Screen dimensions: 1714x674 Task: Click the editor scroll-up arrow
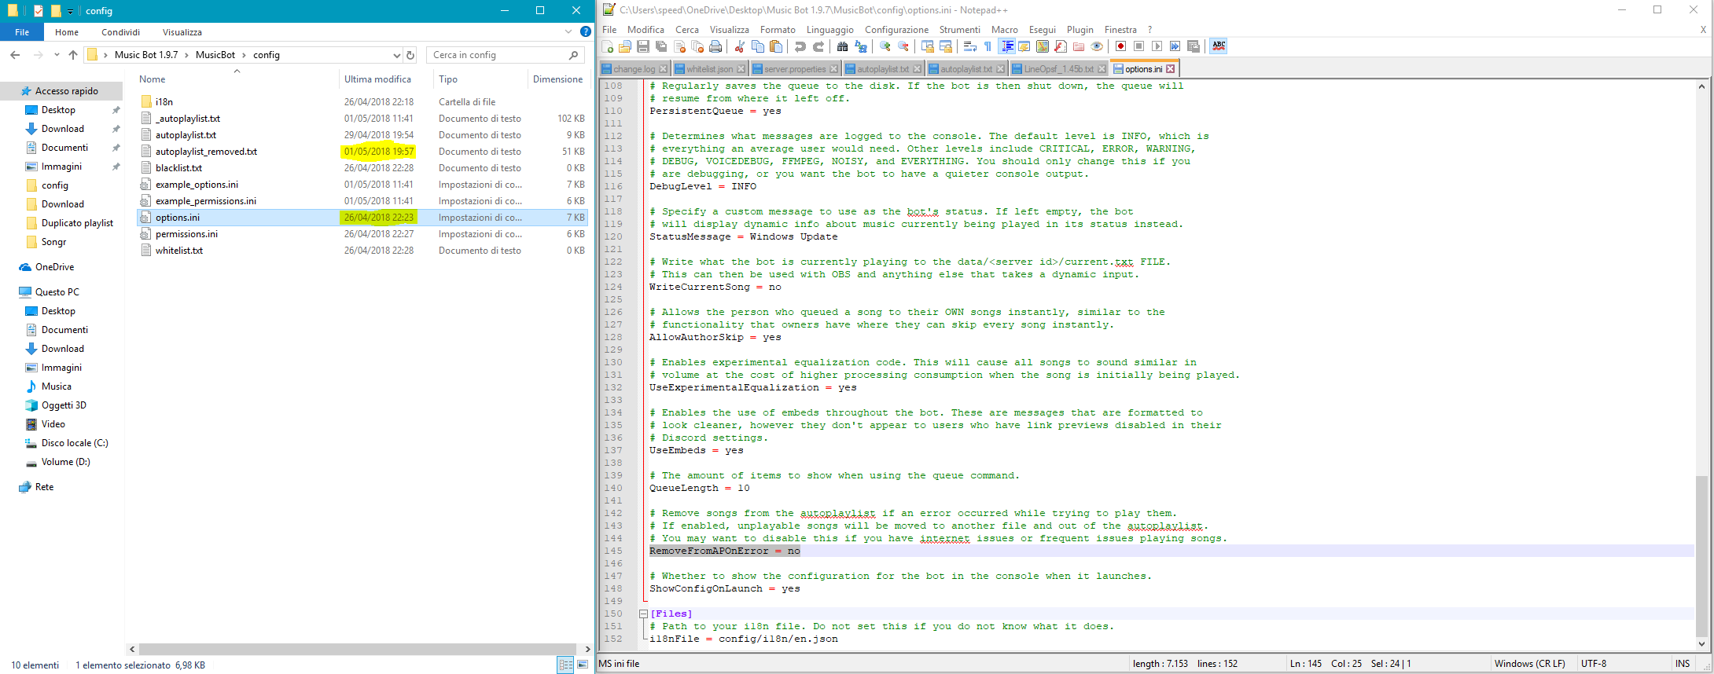pos(1701,86)
